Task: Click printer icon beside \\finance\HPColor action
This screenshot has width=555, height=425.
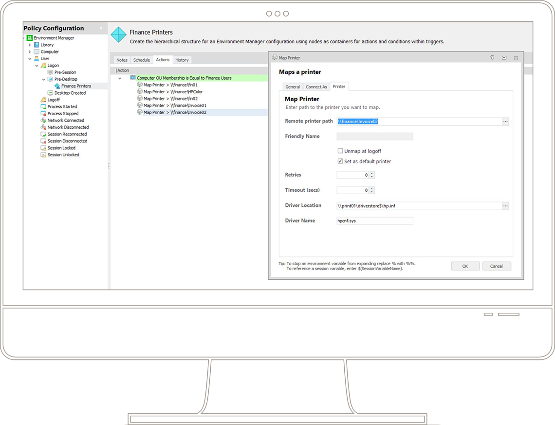Action: tap(140, 92)
